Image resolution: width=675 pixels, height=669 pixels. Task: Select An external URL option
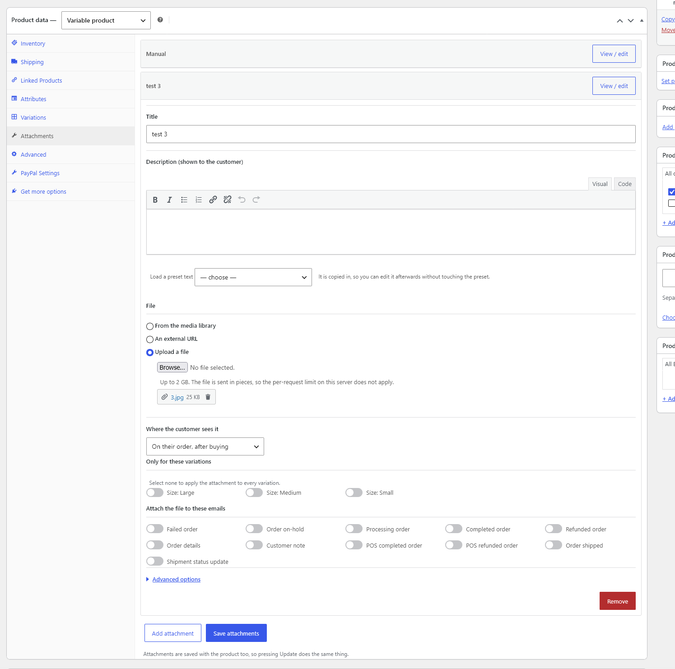coord(150,339)
